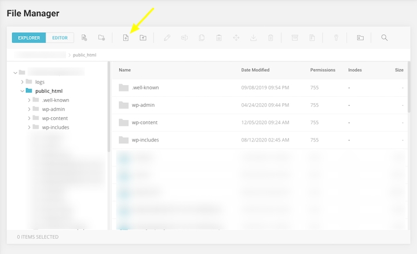The width and height of the screenshot is (417, 254).
Task: Sort by Name column header
Action: point(125,70)
